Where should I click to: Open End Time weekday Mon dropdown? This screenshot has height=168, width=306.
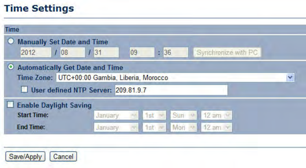[x=183, y=127]
